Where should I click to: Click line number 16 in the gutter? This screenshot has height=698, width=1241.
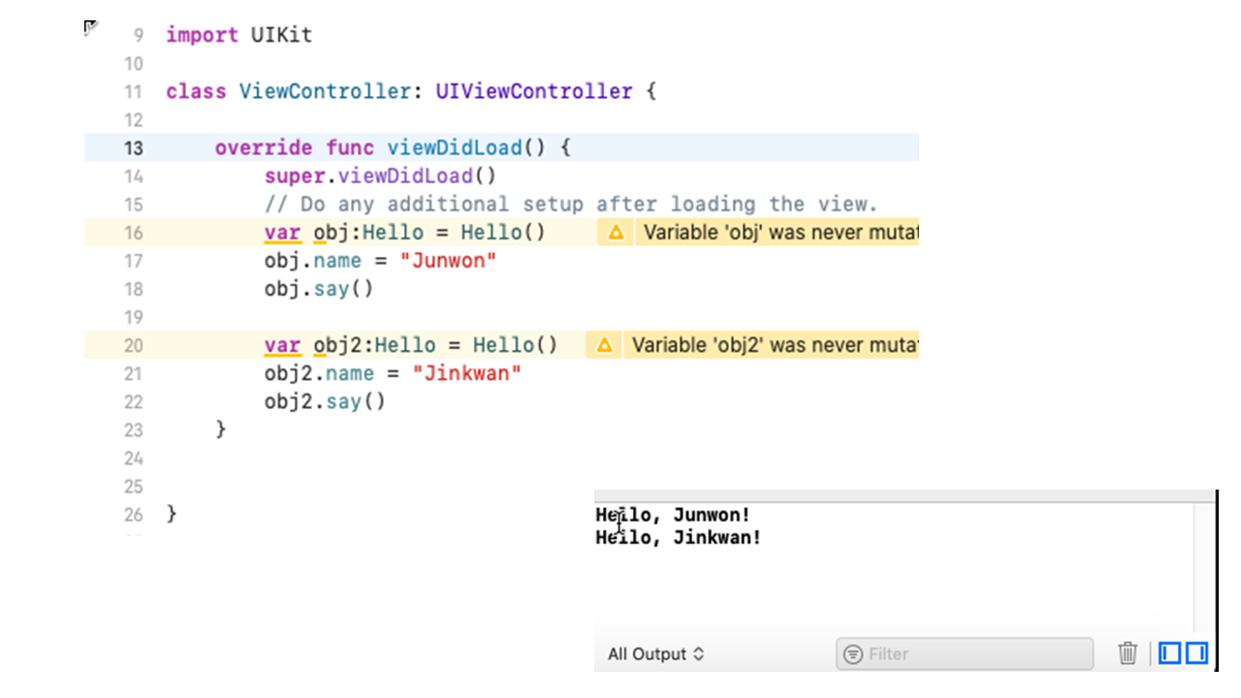pos(133,233)
